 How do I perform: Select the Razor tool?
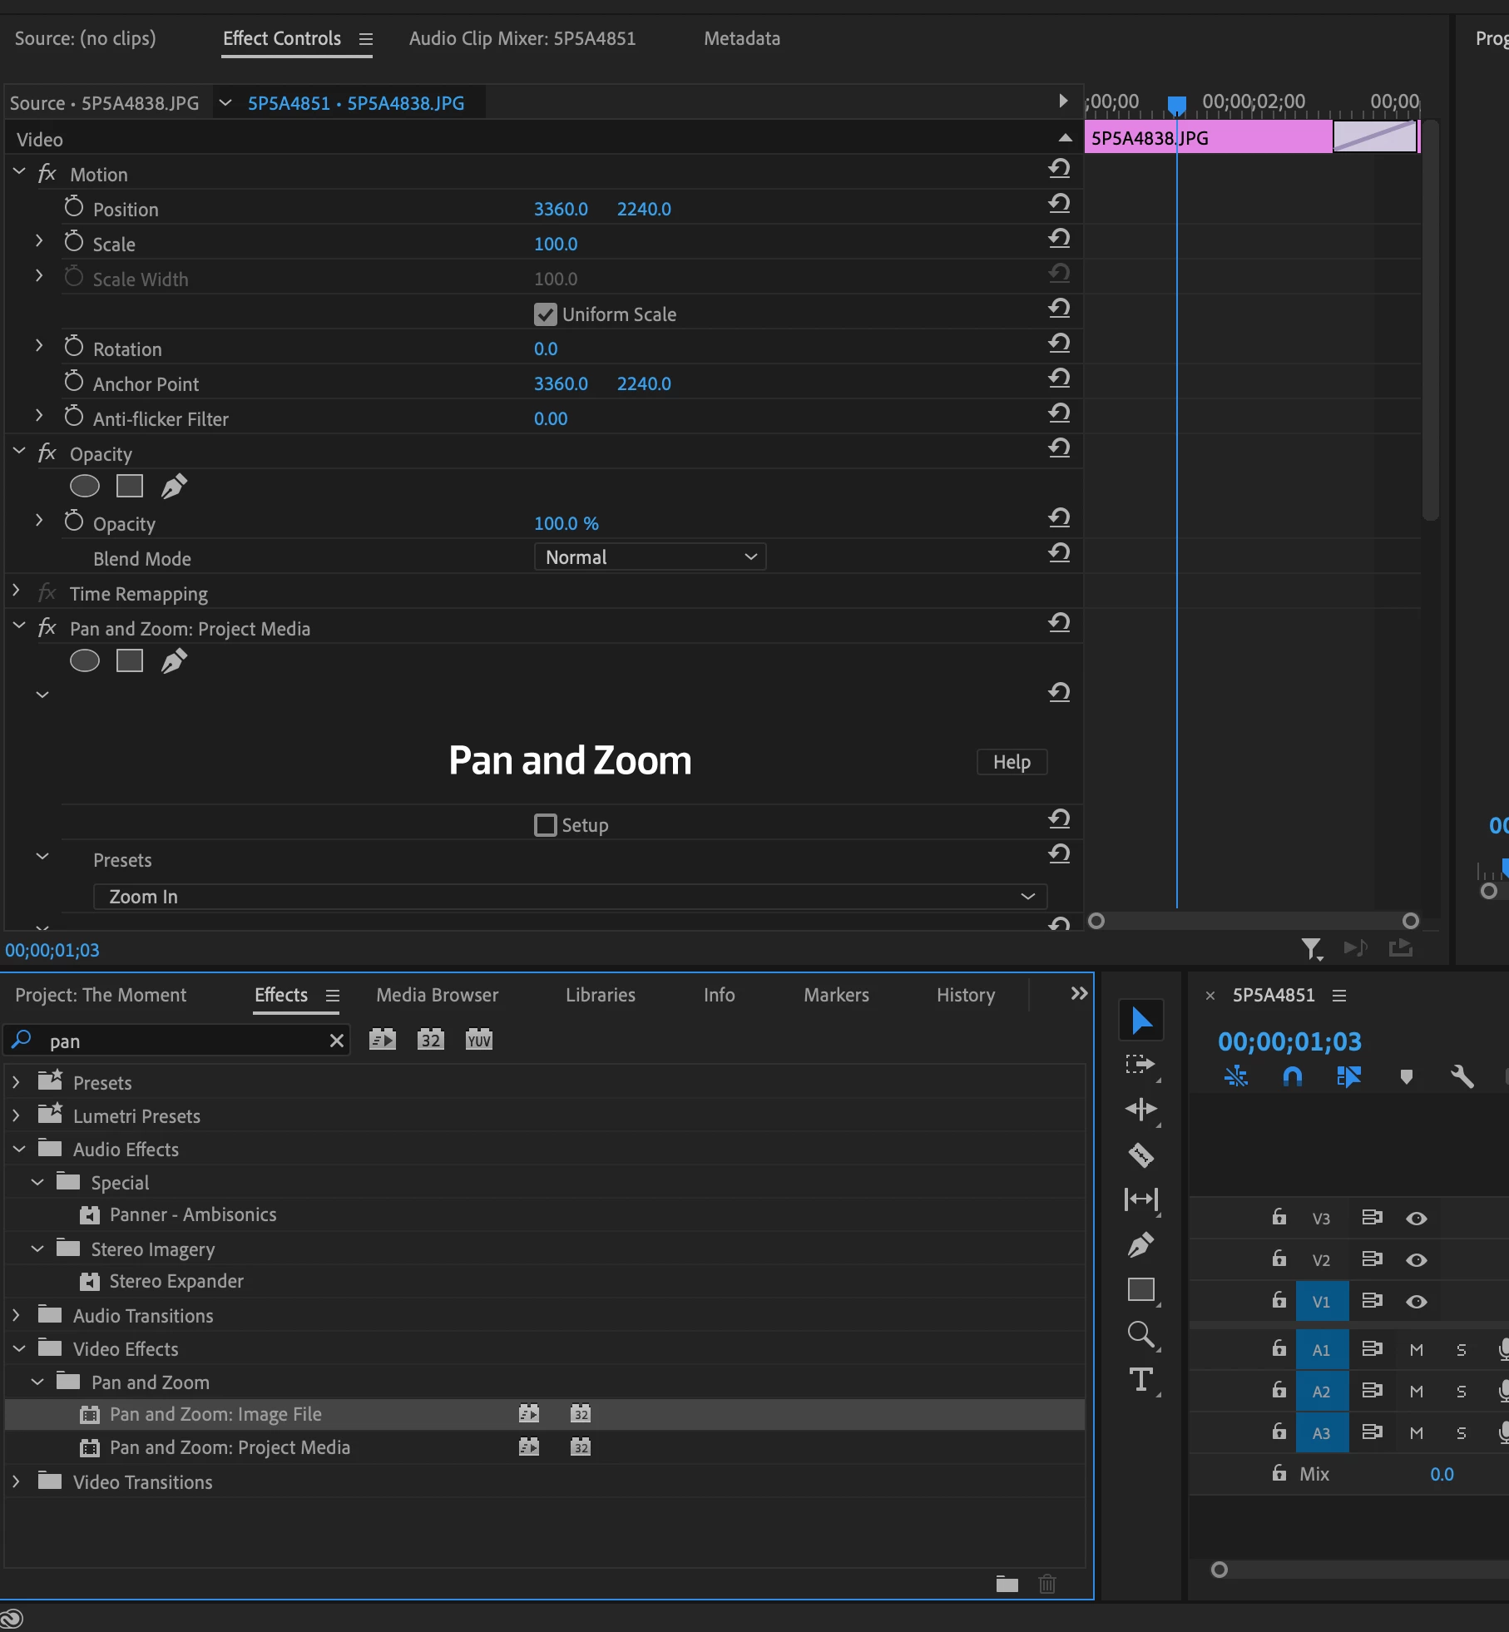click(1140, 1155)
